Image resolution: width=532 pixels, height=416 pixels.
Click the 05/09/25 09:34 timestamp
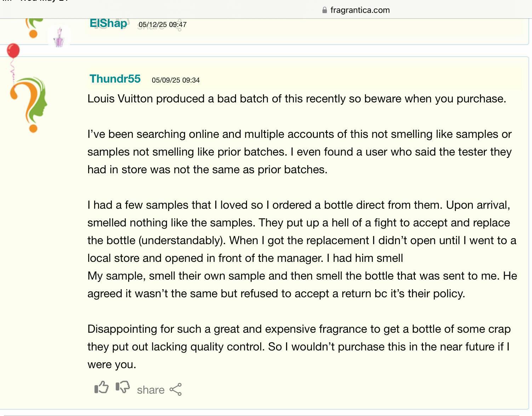(x=176, y=80)
